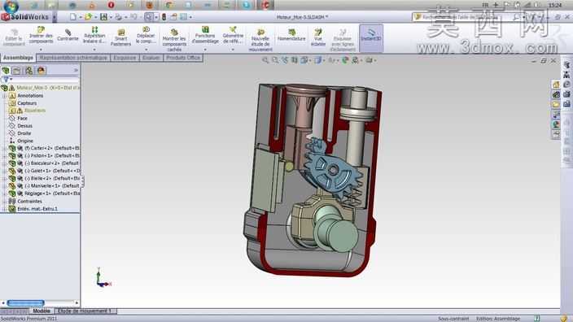573x322 pixels.
Task: Click feature tree horizontal scrollbar thumb
Action: point(25,303)
